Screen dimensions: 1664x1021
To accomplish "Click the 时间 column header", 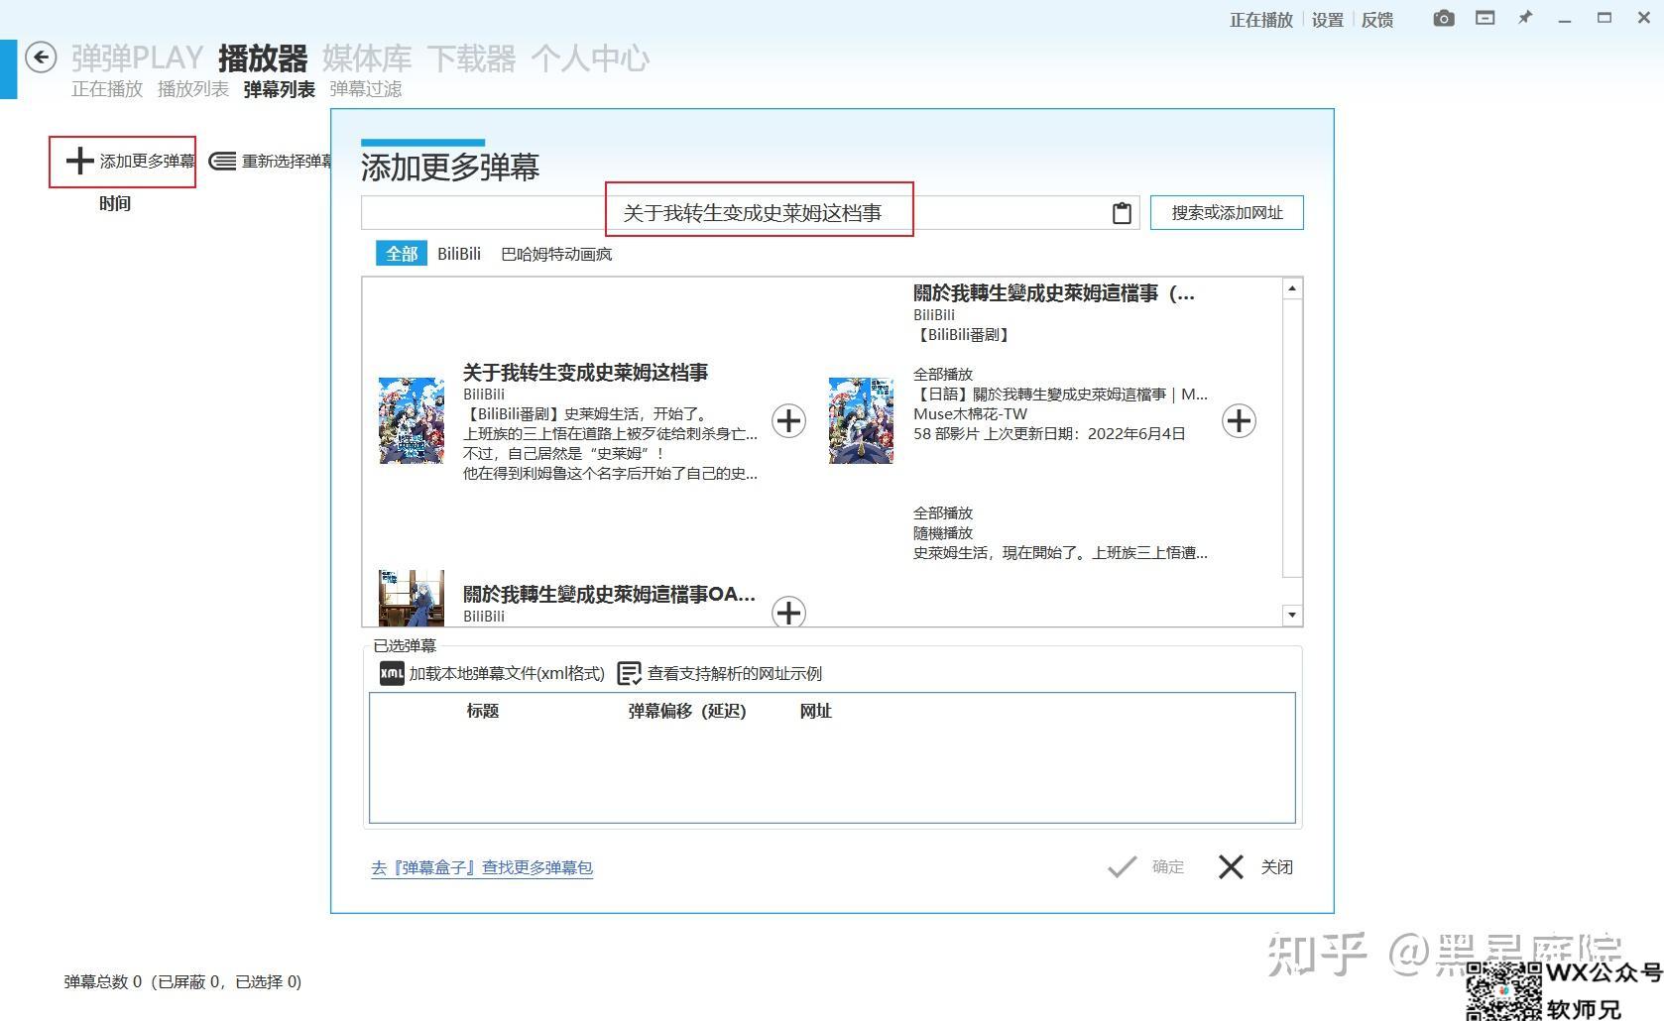I will (x=115, y=203).
